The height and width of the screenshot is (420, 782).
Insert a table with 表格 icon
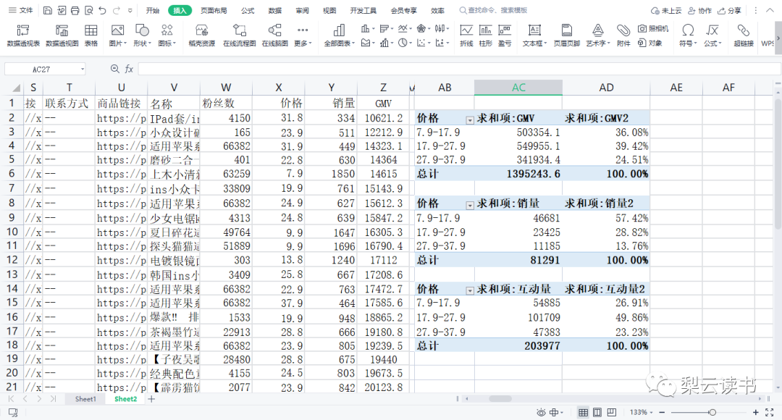coord(91,35)
